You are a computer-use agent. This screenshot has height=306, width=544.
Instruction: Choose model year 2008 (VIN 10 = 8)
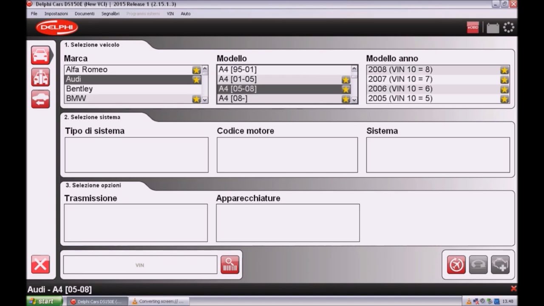click(438, 70)
